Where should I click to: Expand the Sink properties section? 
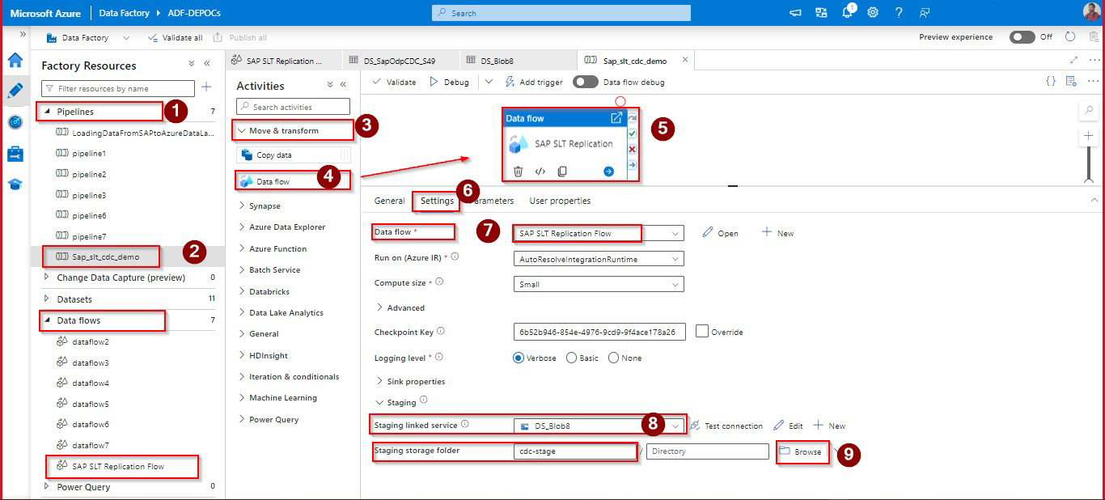click(x=380, y=381)
